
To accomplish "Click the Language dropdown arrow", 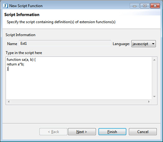I will click(x=153, y=44).
